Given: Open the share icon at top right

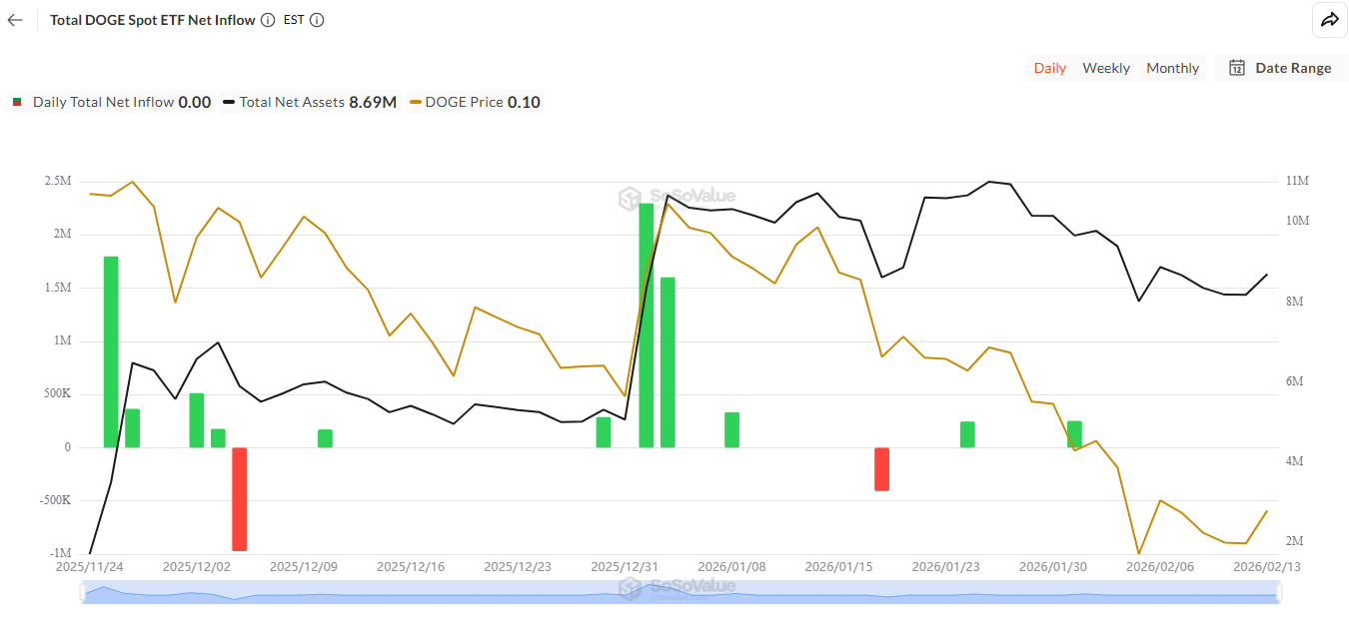Looking at the screenshot, I should point(1330,20).
